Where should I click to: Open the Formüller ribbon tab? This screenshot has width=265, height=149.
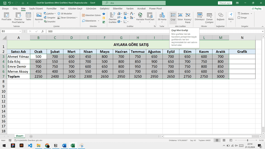click(52, 9)
